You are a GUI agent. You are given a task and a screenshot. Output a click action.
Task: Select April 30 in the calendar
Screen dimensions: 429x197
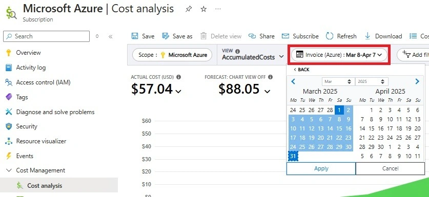tap(381, 147)
